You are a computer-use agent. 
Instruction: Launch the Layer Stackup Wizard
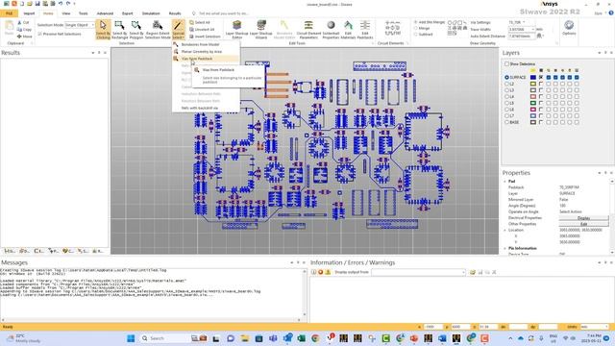point(261,30)
